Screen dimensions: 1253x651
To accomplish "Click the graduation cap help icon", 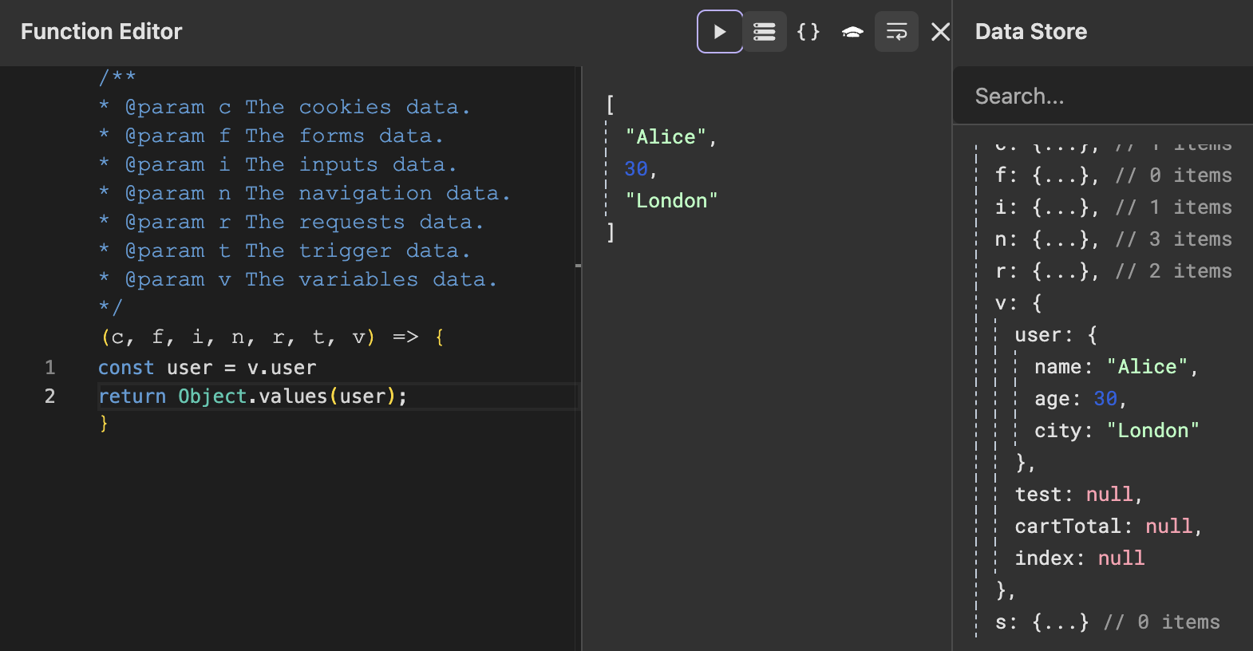I will pyautogui.click(x=852, y=32).
